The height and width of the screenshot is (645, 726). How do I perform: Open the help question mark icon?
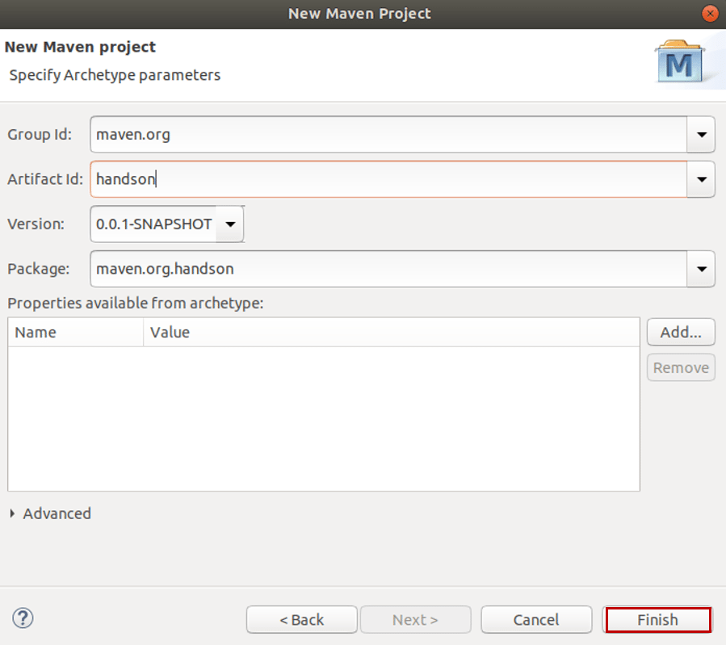point(23,618)
